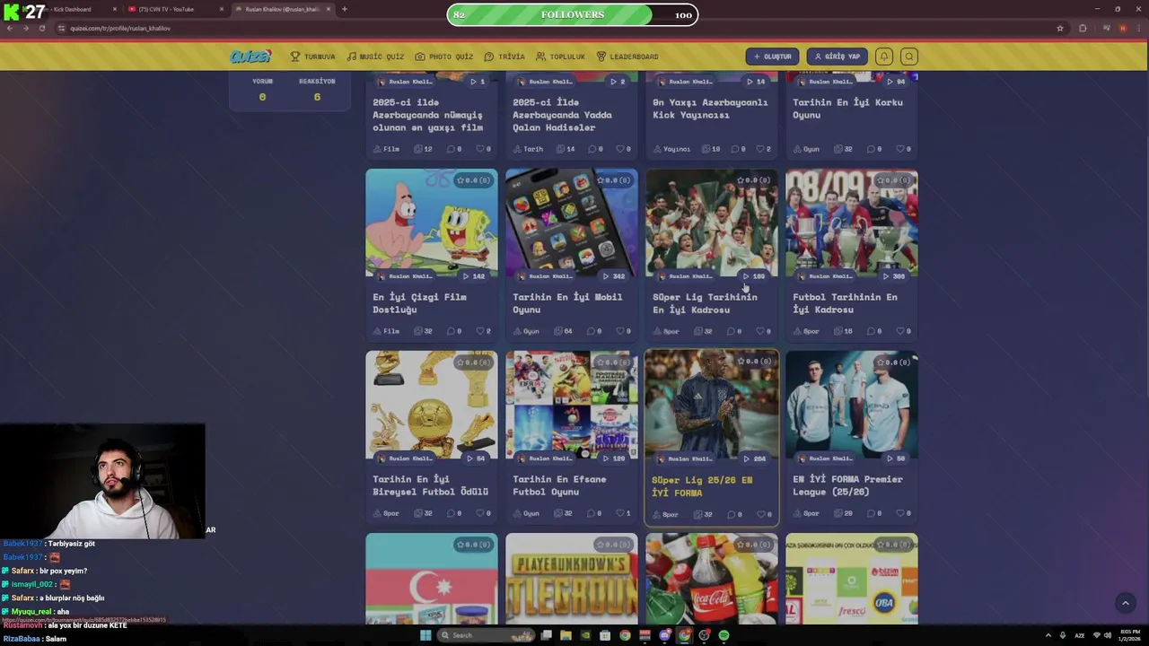Open the Turnuva trophy menu item
Viewport: 1149px width, 646px height.
pyautogui.click(x=312, y=57)
